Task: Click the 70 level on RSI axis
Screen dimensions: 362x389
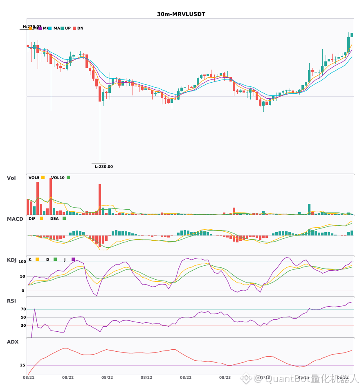Action: [x=23, y=309]
